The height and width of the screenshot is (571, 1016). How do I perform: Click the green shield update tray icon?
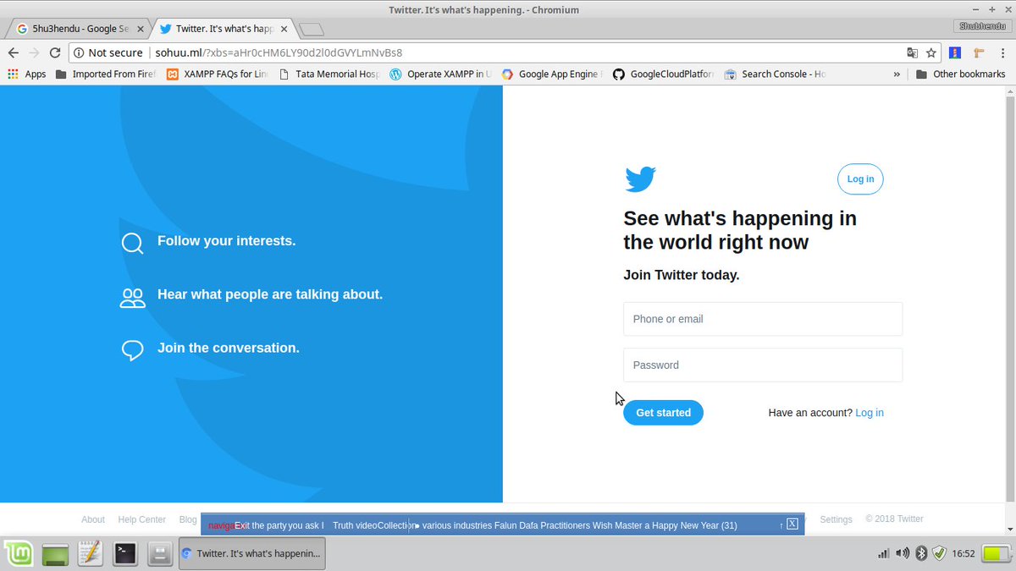point(939,553)
